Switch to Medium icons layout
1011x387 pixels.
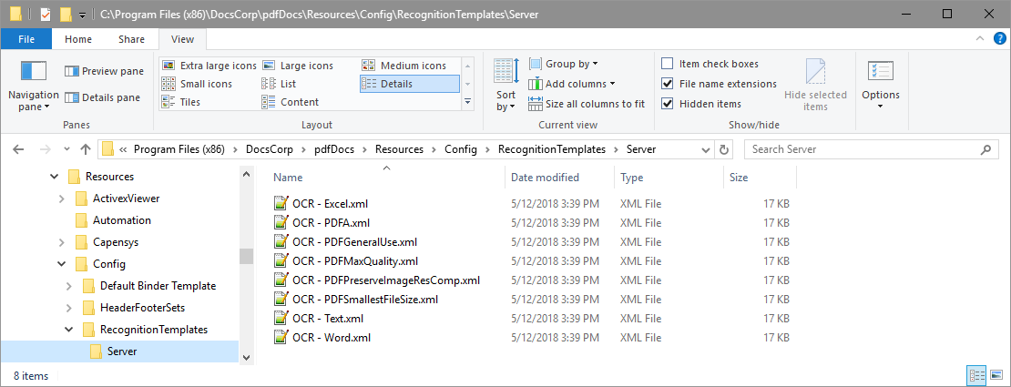[403, 66]
